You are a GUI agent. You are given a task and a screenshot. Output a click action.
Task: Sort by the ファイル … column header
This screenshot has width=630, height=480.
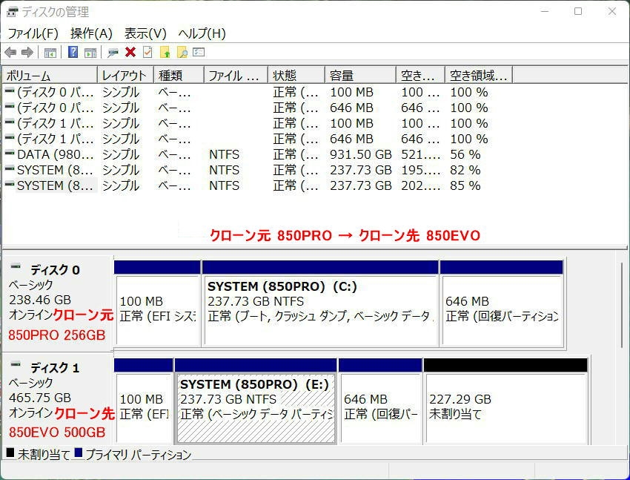236,75
